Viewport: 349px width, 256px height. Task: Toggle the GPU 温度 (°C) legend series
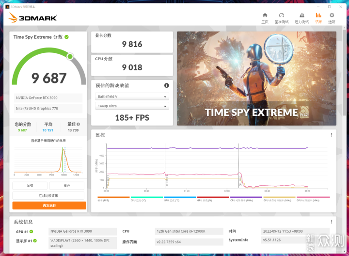(180, 199)
